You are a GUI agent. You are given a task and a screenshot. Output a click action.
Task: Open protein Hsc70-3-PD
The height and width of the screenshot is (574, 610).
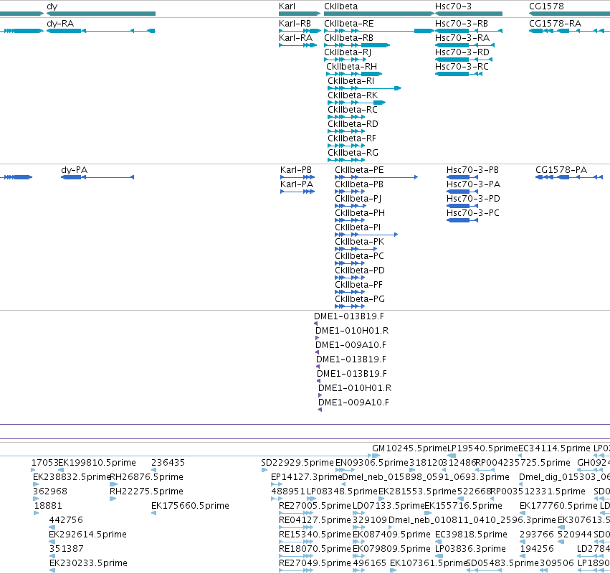[474, 199]
